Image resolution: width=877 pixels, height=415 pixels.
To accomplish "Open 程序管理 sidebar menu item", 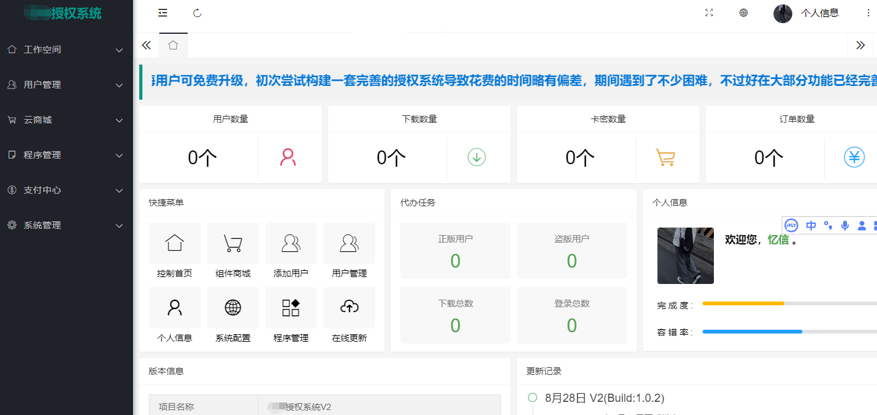I will pyautogui.click(x=66, y=155).
